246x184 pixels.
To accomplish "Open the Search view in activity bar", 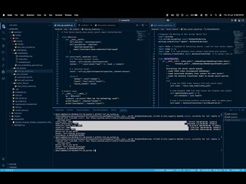I will (3, 33).
